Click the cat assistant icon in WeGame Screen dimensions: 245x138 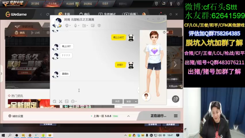[175, 99]
